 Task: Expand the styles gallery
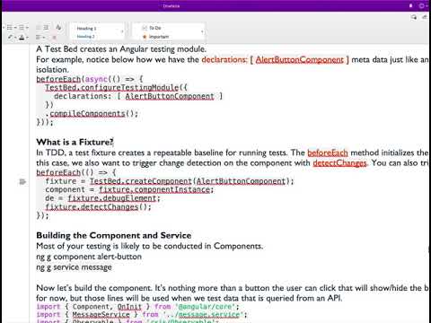point(122,31)
